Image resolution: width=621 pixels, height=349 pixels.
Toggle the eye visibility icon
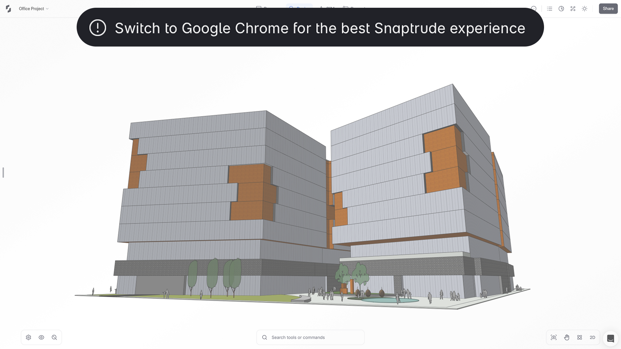point(41,337)
